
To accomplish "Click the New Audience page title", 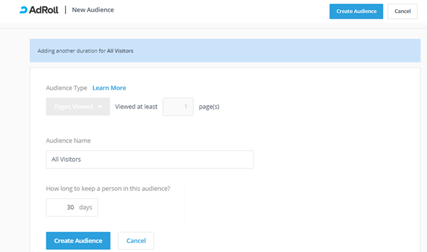I will (93, 10).
